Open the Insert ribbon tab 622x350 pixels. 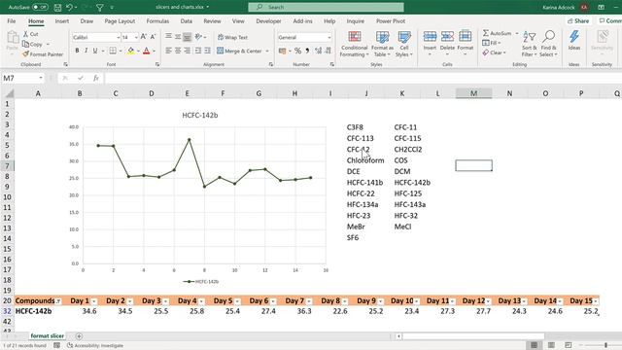click(x=62, y=21)
